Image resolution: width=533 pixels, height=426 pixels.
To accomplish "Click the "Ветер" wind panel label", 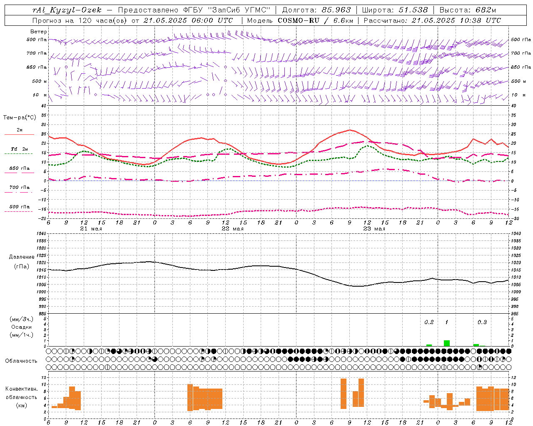I will coord(39,32).
